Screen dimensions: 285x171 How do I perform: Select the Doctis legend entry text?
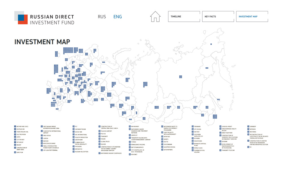tap(166, 142)
